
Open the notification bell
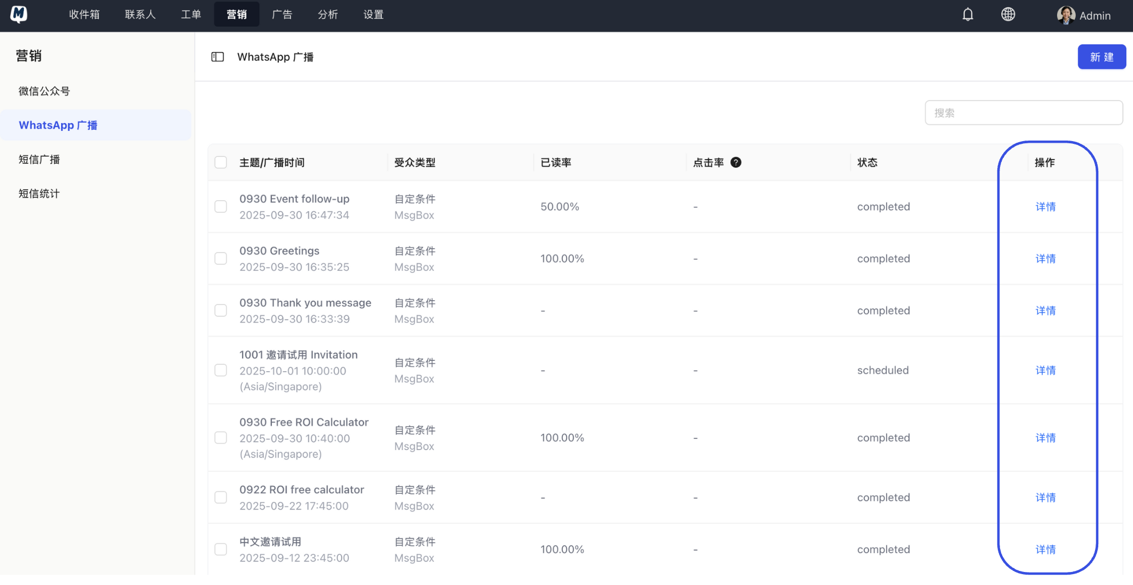pos(967,15)
